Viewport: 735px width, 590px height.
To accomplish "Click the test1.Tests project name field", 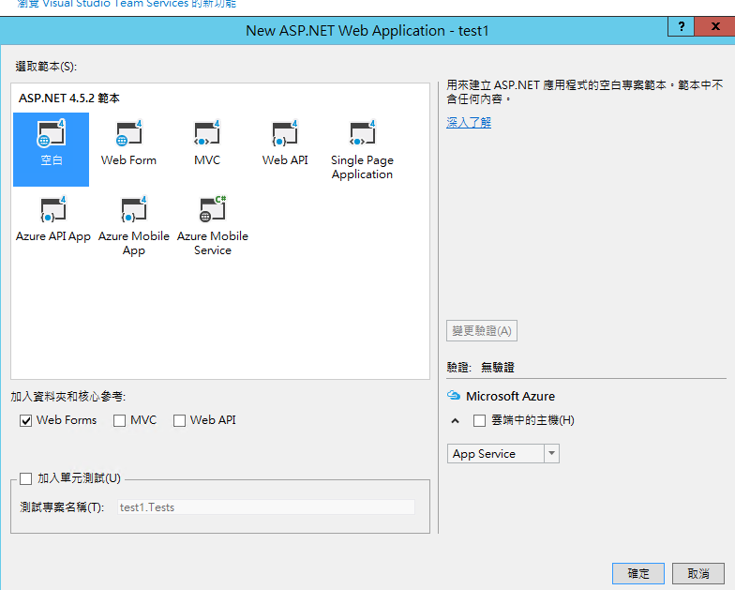I will [x=266, y=507].
